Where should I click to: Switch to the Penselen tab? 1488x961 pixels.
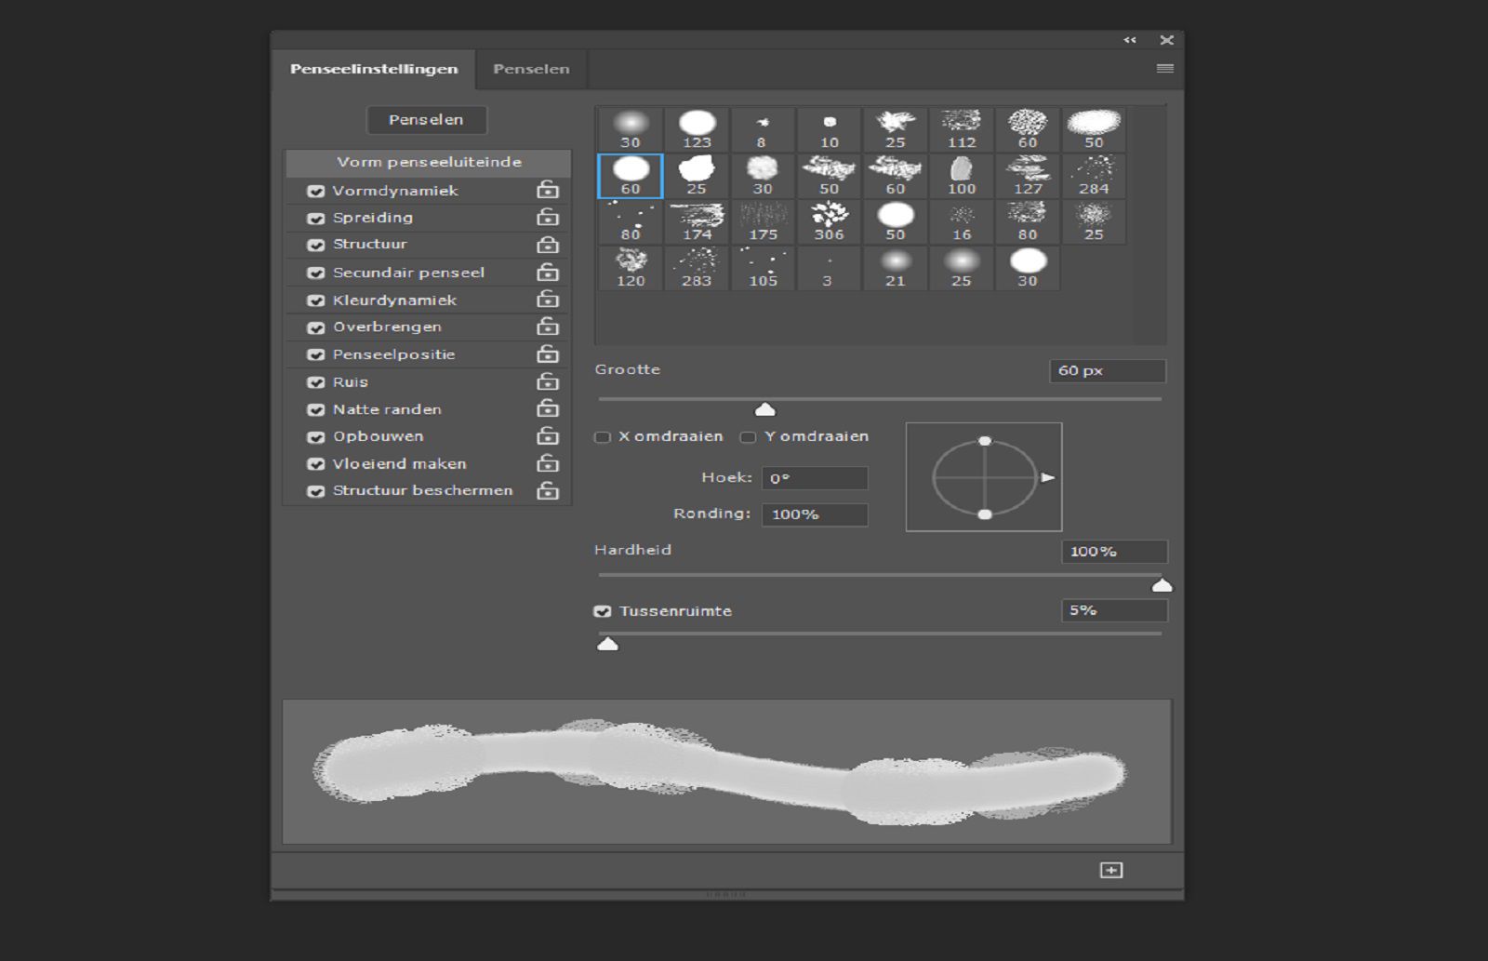531,69
